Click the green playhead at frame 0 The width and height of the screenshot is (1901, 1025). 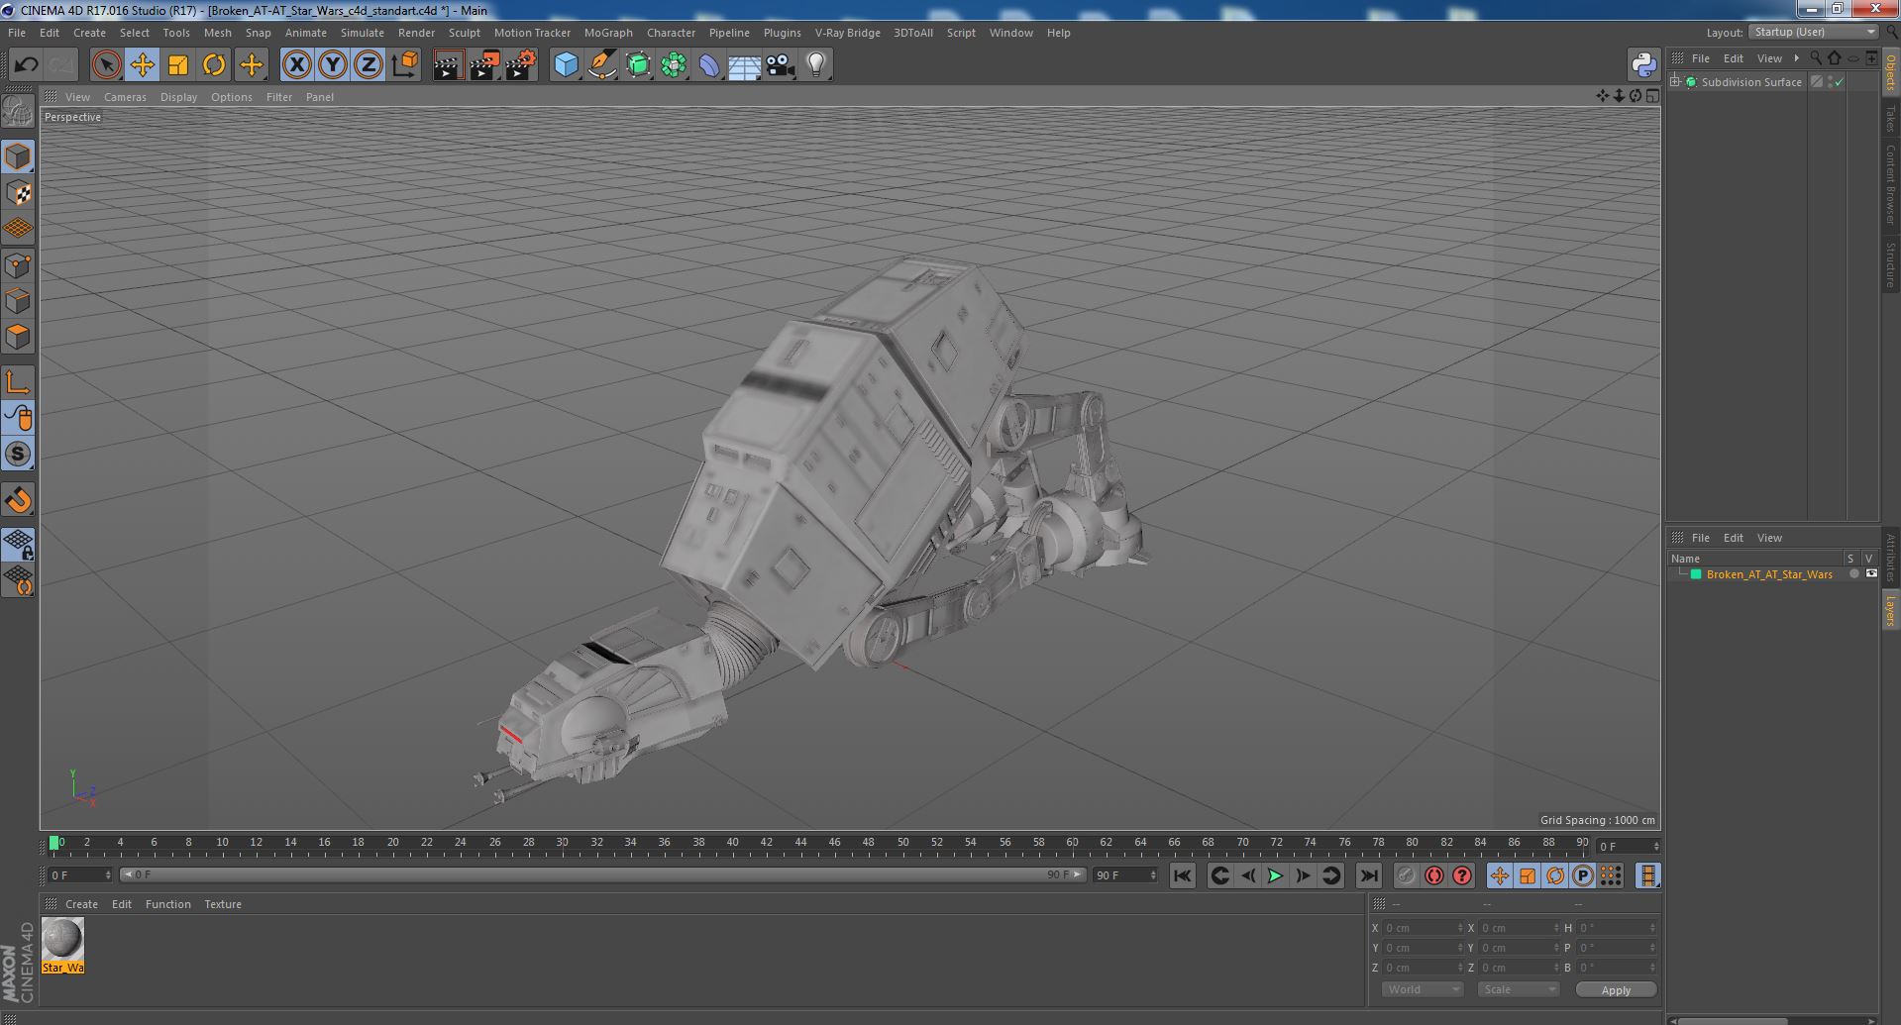53,843
